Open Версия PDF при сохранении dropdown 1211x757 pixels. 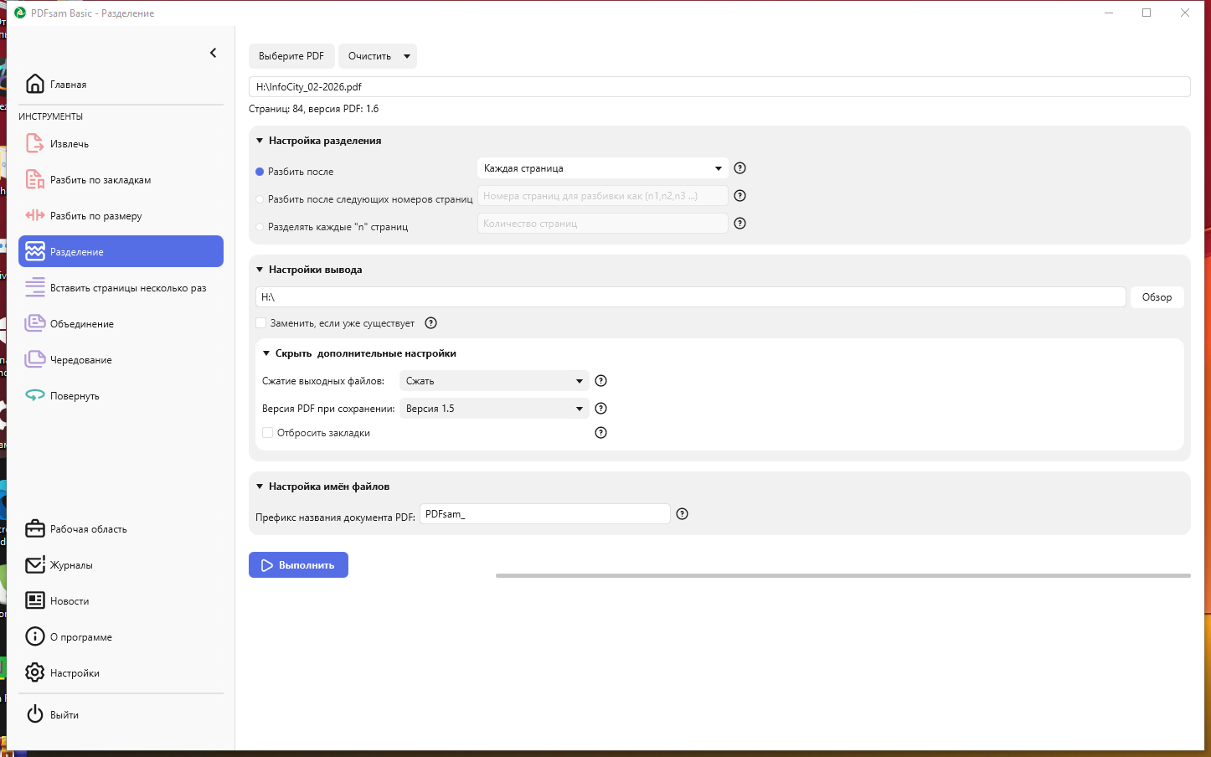[494, 409]
